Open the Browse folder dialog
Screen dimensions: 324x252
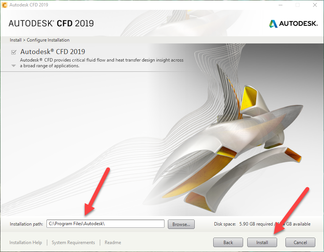pyautogui.click(x=181, y=224)
